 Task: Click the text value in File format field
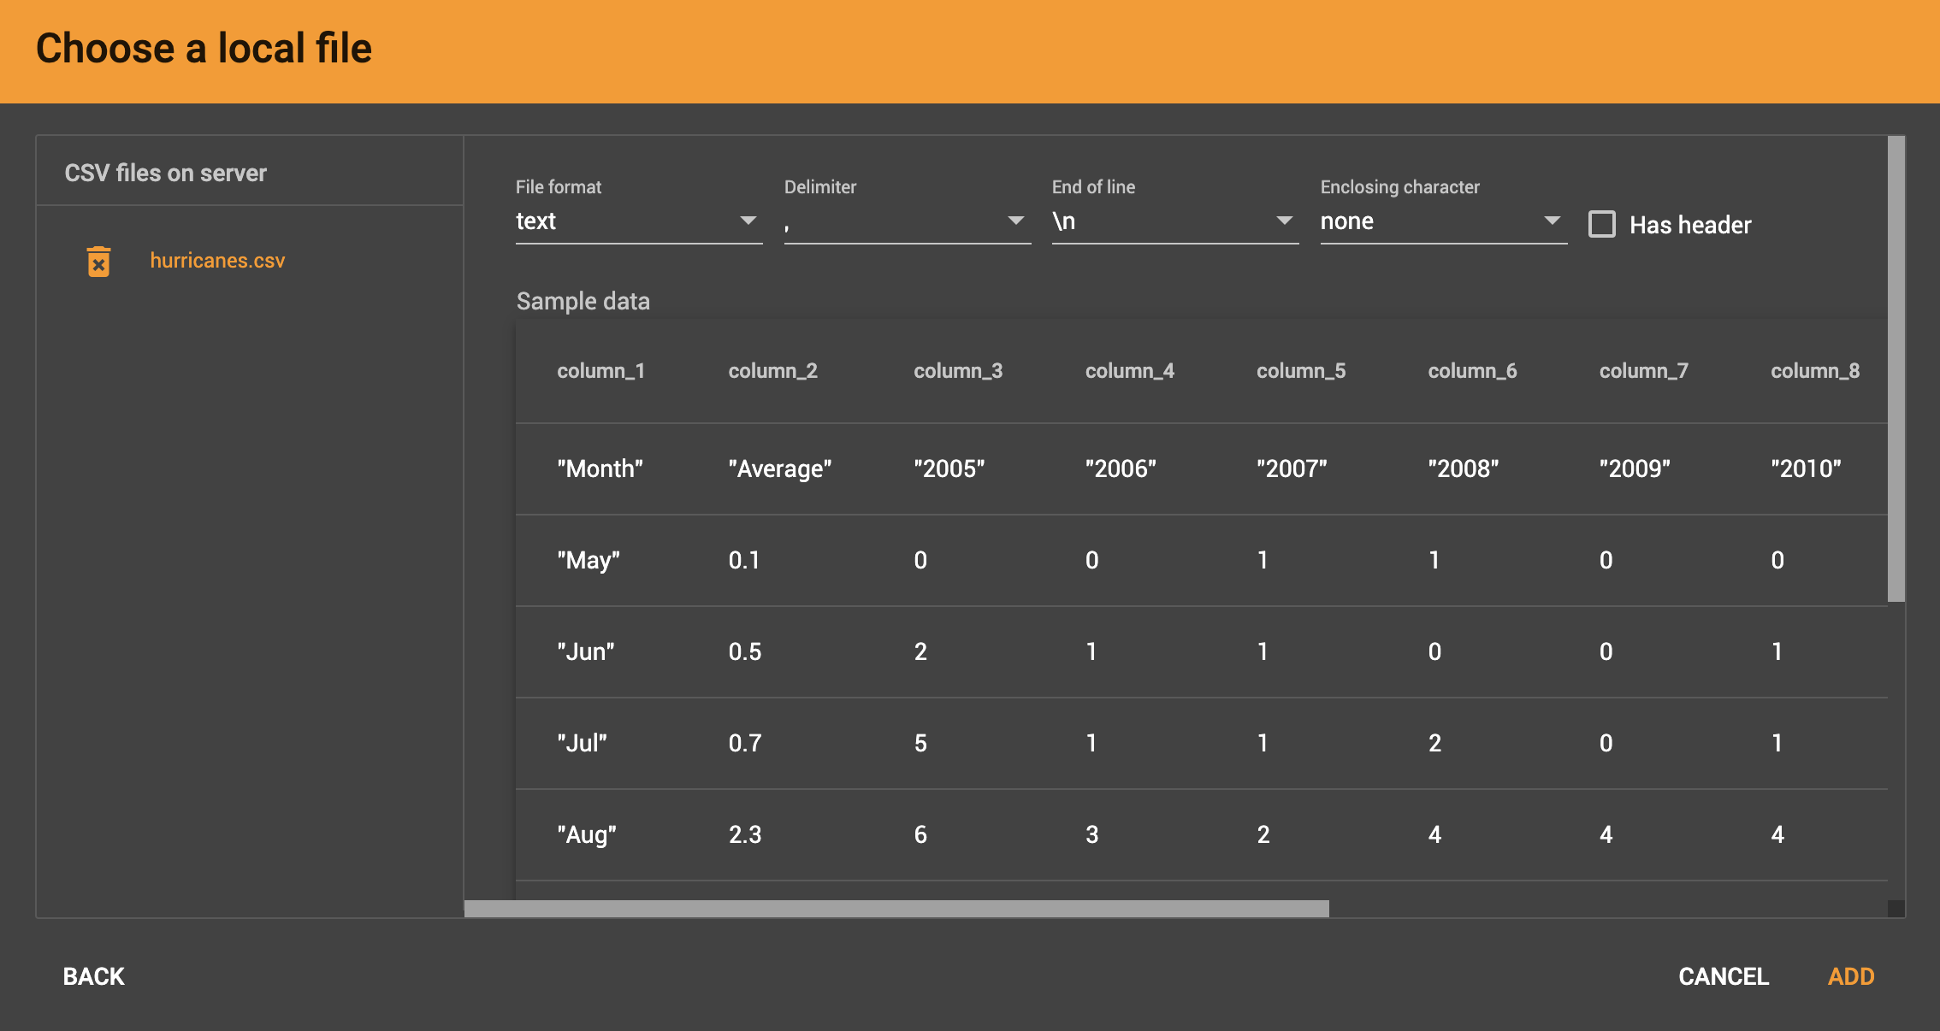tap(535, 221)
